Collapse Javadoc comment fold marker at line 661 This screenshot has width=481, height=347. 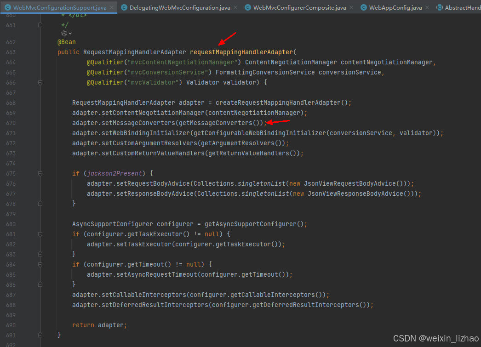click(40, 25)
